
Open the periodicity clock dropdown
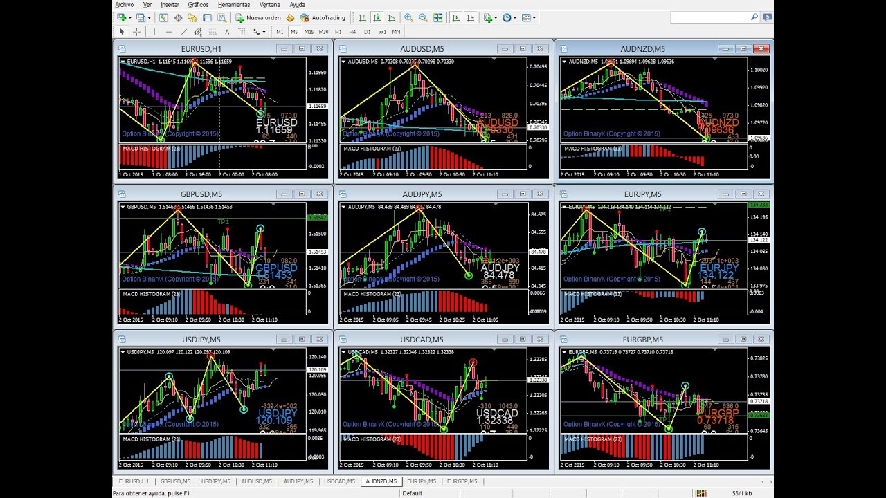(x=510, y=17)
